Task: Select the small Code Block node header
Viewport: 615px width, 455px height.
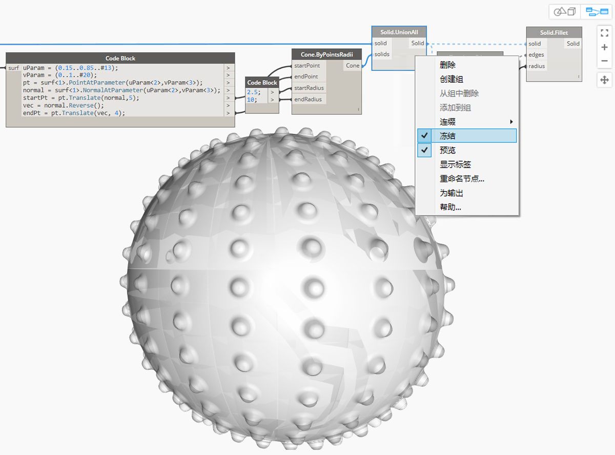Action: pos(262,82)
